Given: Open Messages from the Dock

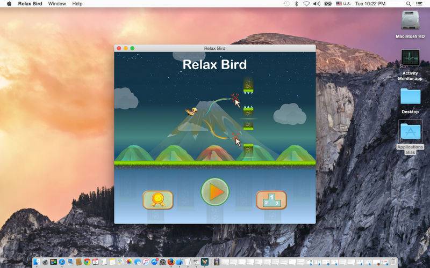Looking at the screenshot, I should (138, 262).
